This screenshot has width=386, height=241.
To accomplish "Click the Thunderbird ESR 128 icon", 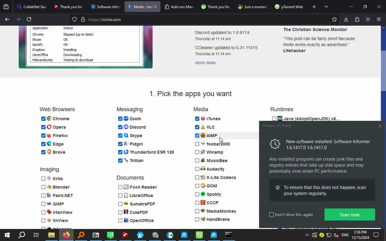I will (x=126, y=152).
